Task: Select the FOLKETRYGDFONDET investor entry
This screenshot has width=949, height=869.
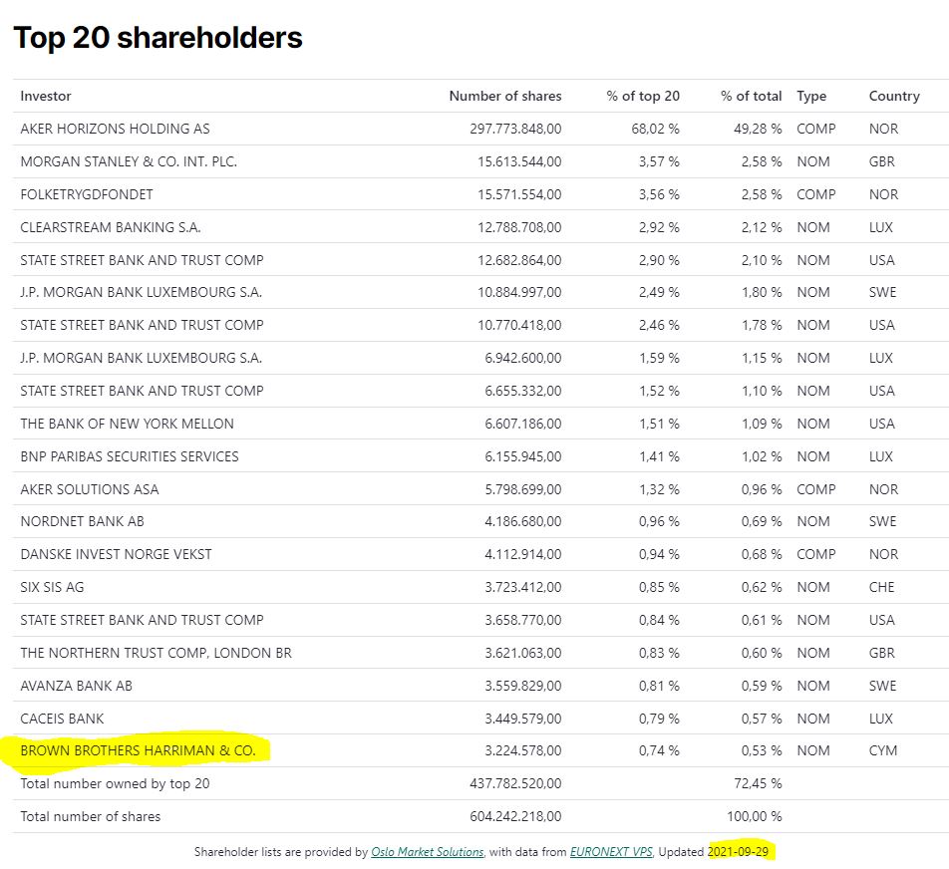Action: 87,194
